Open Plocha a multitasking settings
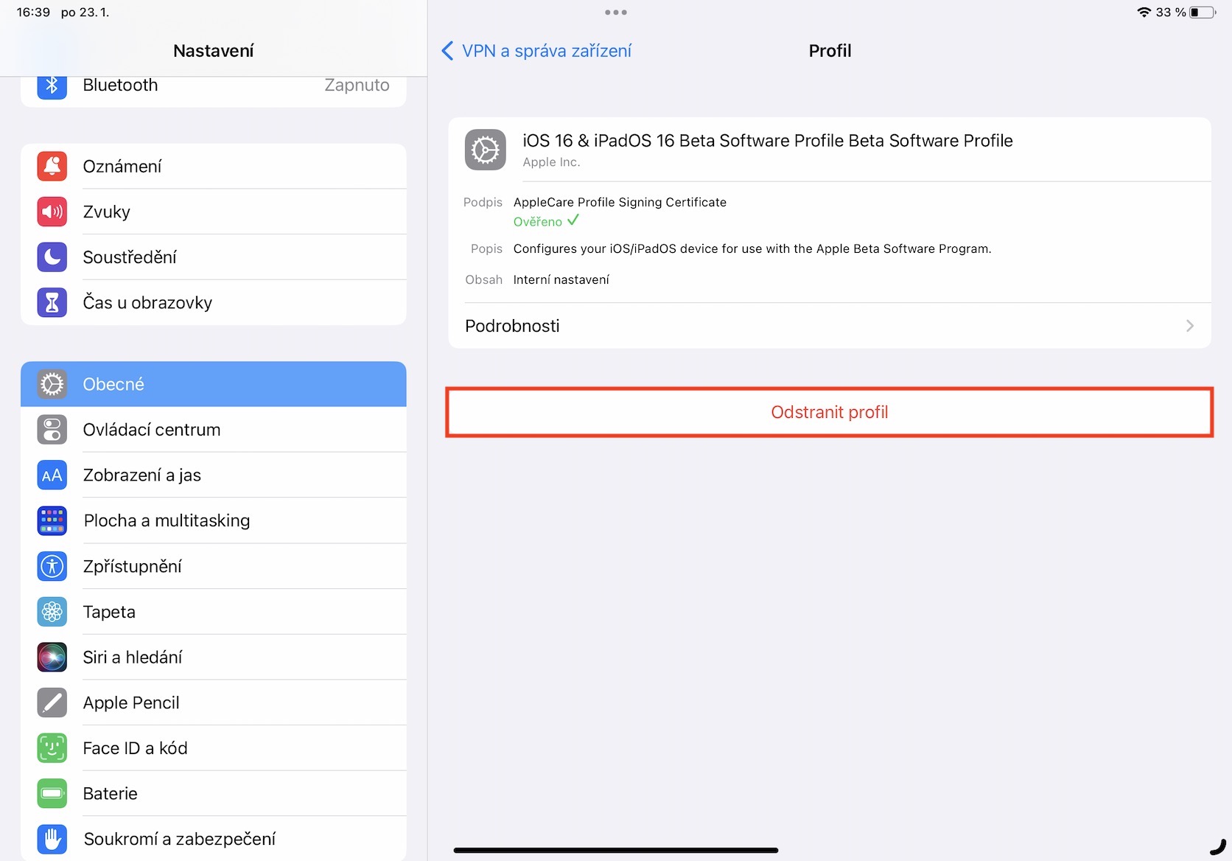The width and height of the screenshot is (1232, 861). (214, 520)
